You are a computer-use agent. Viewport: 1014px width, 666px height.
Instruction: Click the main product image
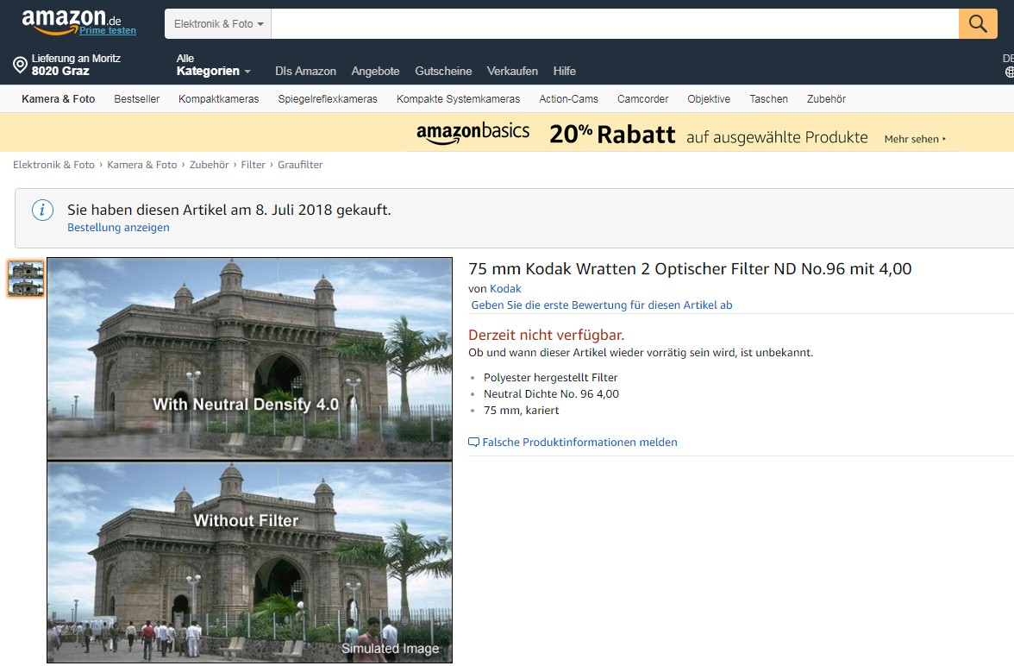pos(250,460)
